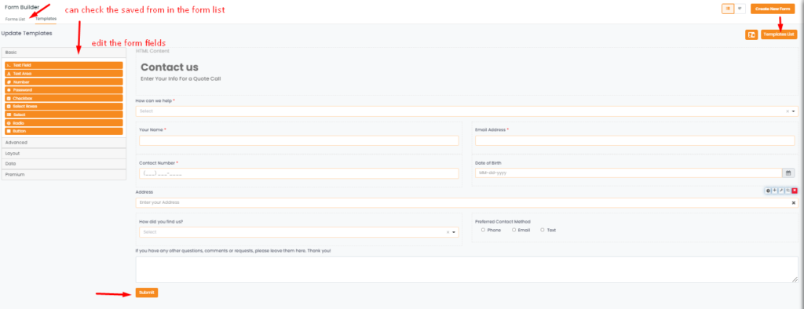Image resolution: width=804 pixels, height=309 pixels.
Task: Switch to list view icon in header
Action: pos(728,9)
